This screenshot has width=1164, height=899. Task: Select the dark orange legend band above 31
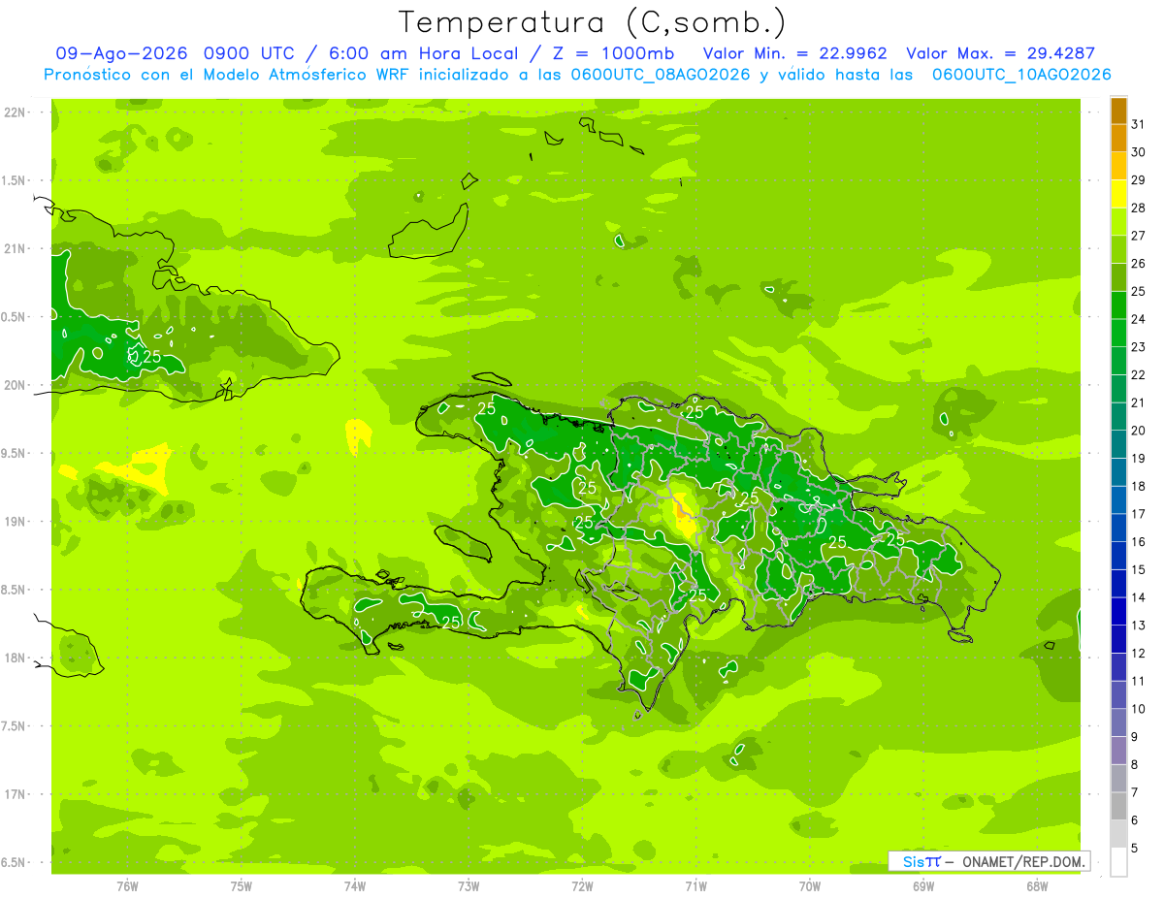(1118, 112)
